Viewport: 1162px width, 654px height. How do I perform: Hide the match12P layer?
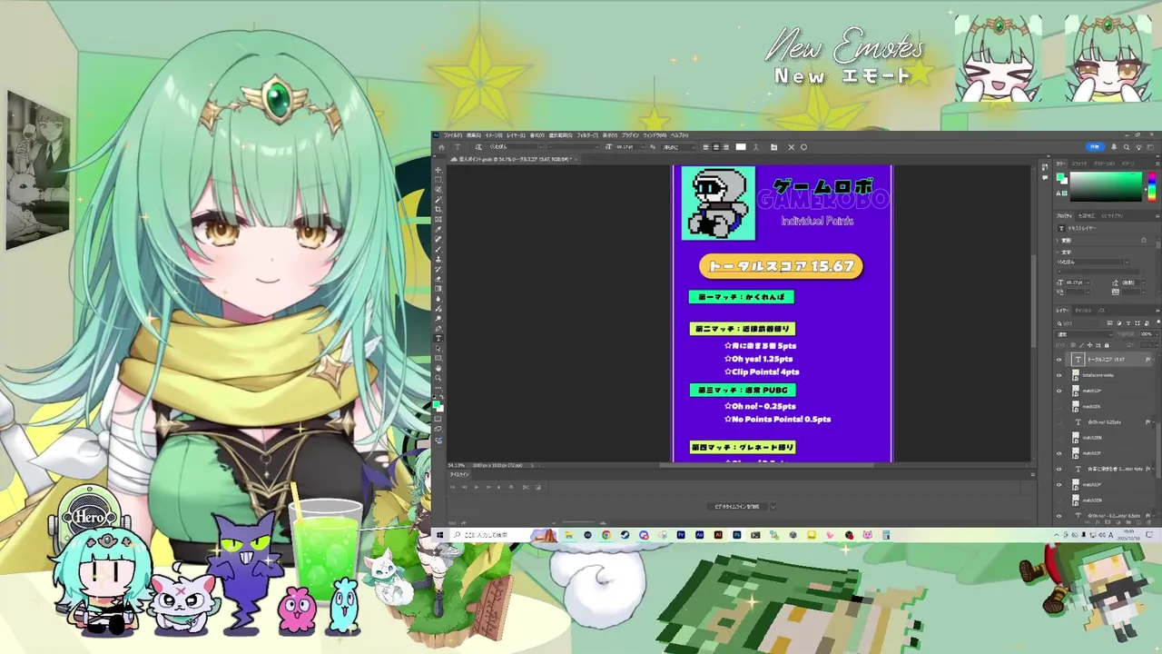[1059, 391]
